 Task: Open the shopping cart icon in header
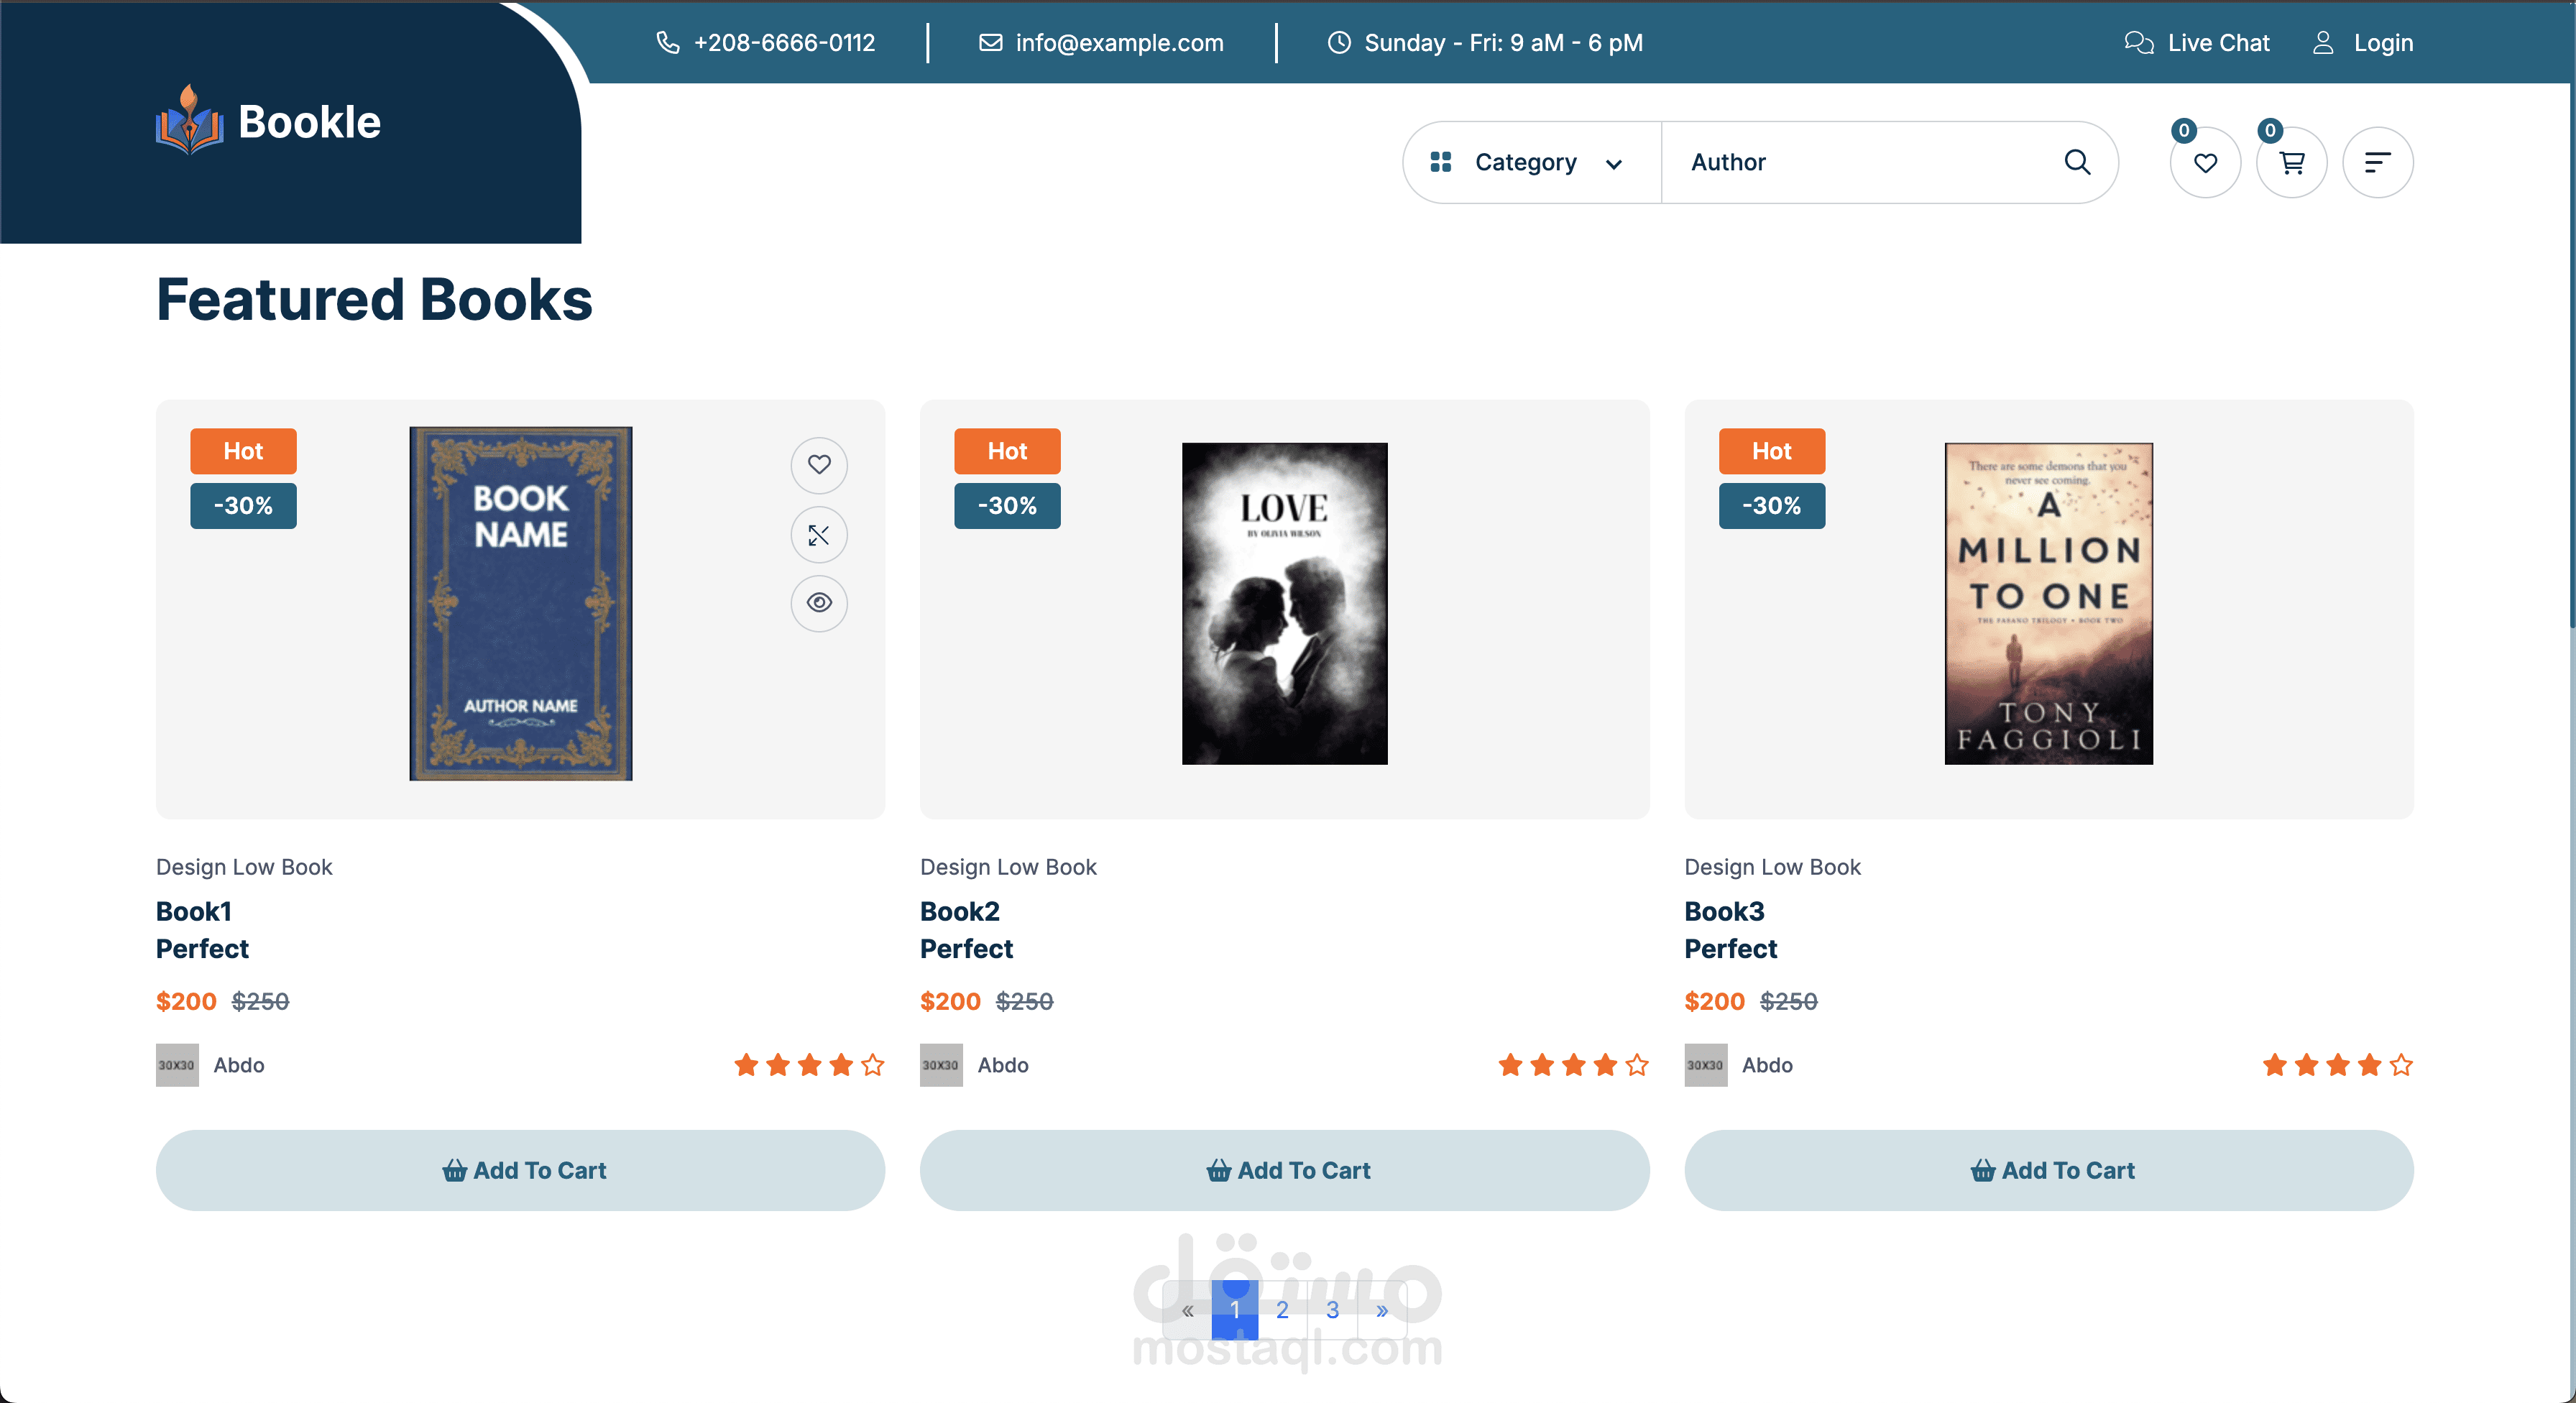tap(2291, 162)
